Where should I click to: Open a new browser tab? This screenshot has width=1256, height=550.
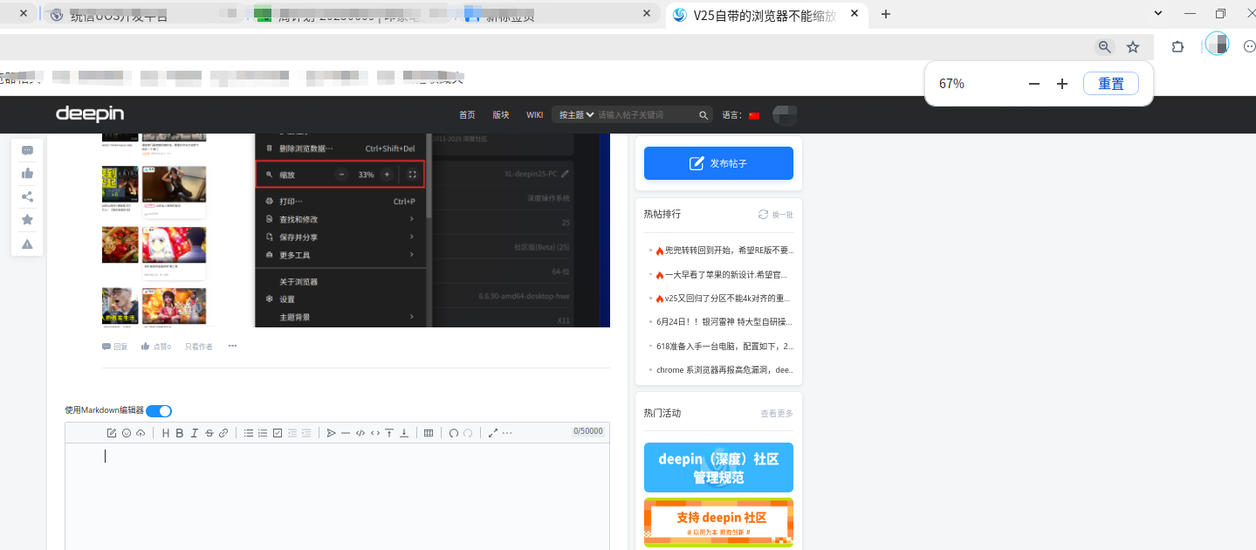[x=886, y=14]
